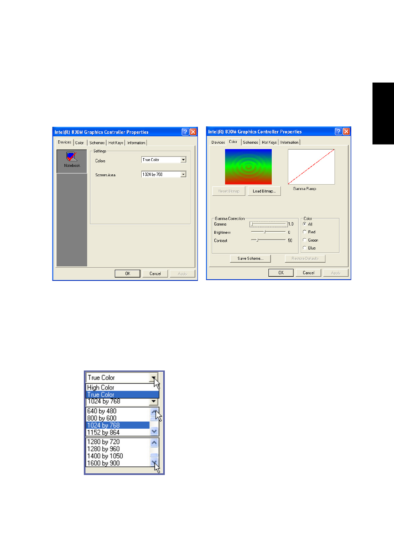Open Schemes tab in Notebook device dialog
The image size is (394, 558).
point(97,142)
